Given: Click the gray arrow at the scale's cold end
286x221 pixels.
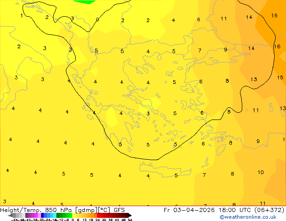Looking at the screenshot, I should click(10, 215).
